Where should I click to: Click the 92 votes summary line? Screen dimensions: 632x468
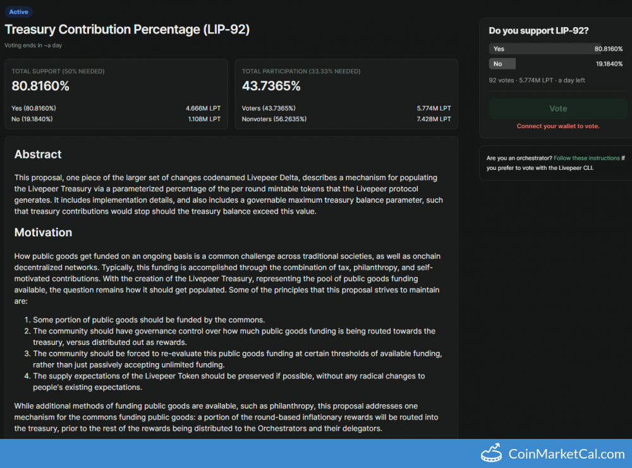pos(537,80)
